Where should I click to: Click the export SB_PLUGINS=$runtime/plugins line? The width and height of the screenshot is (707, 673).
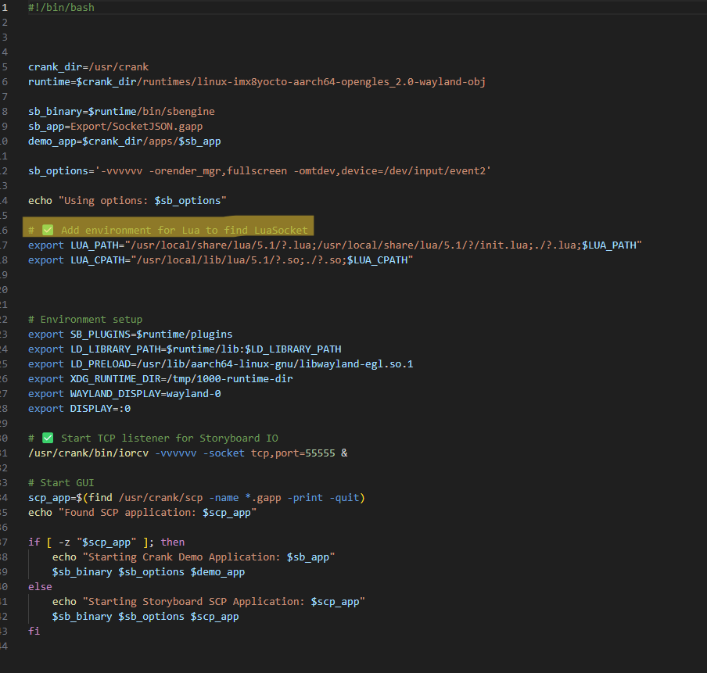click(131, 335)
